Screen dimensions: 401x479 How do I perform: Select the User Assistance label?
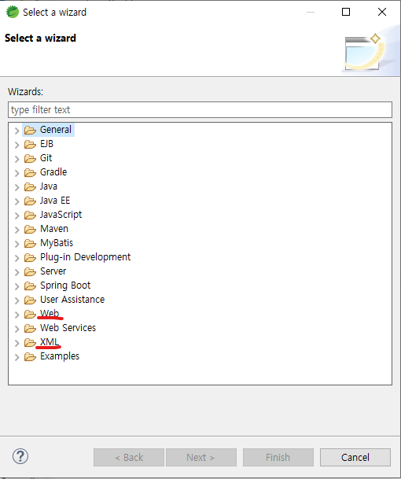tap(72, 300)
